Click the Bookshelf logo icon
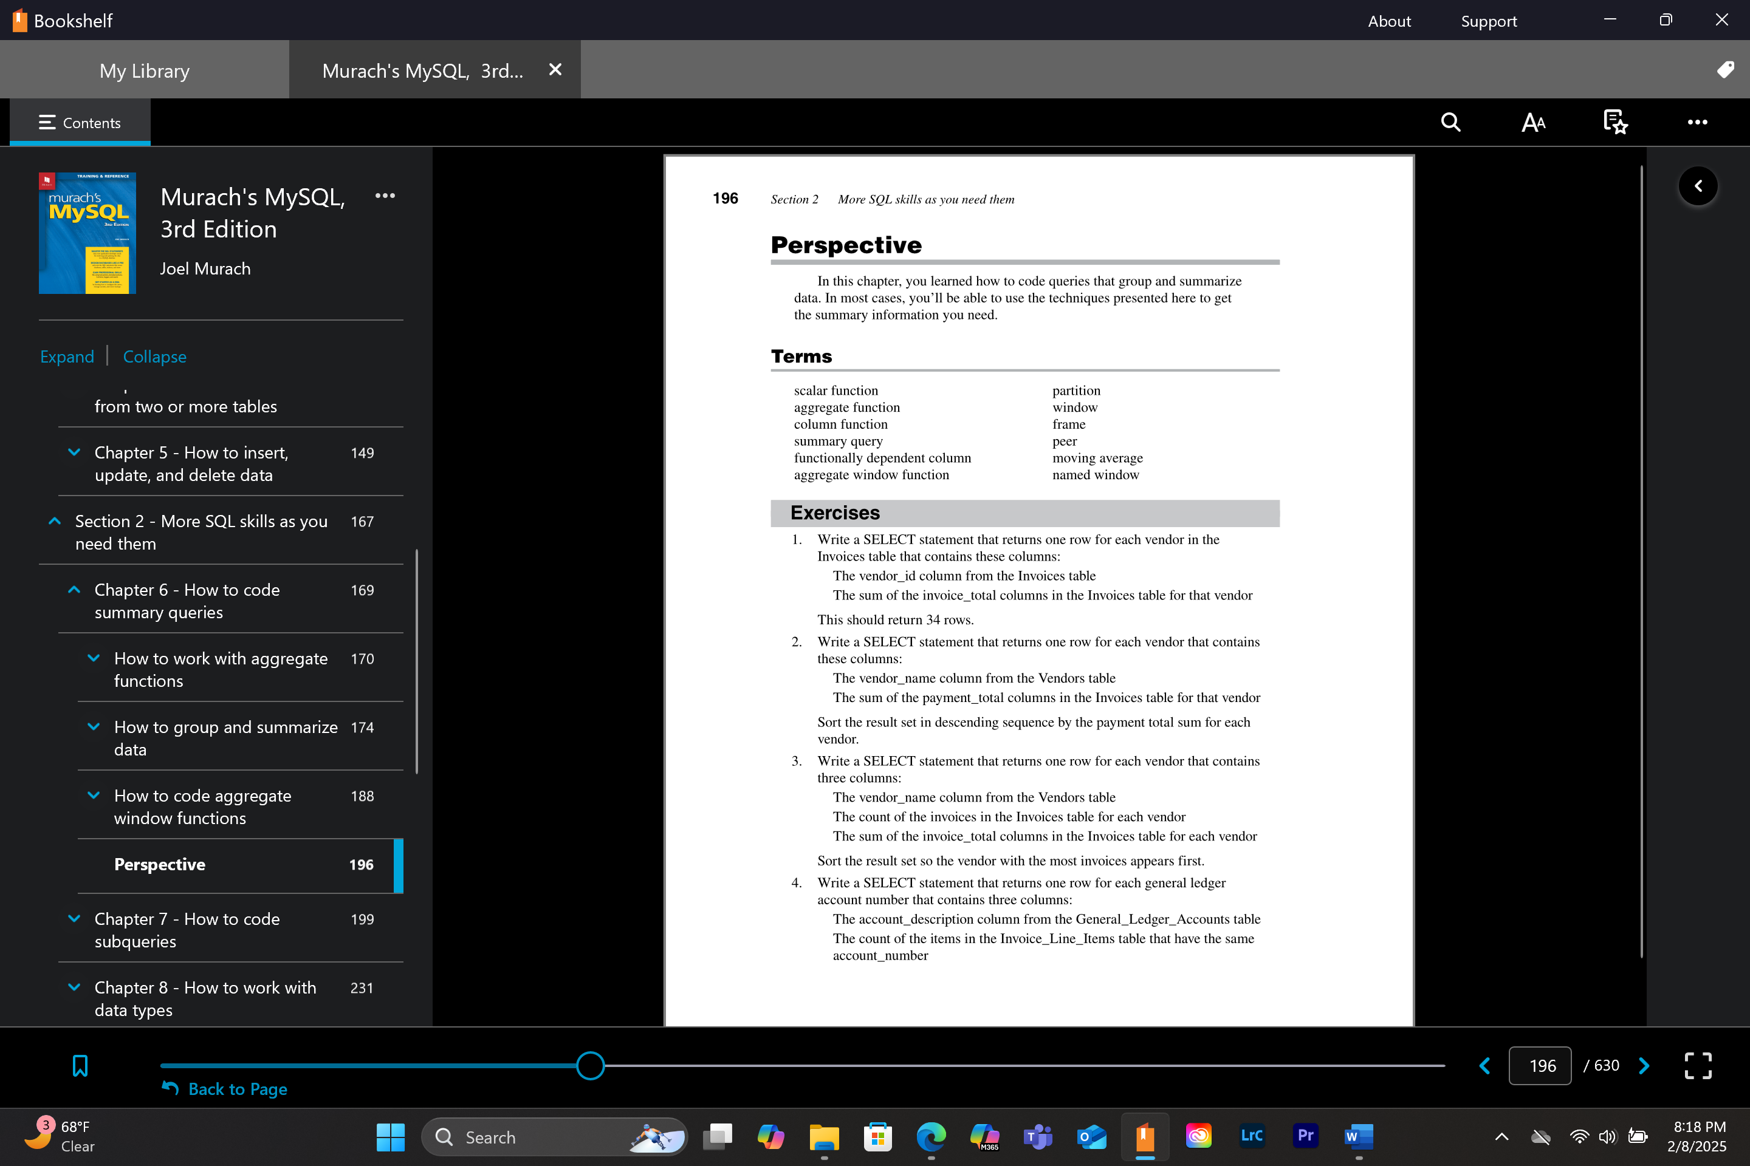1750x1166 pixels. (x=19, y=20)
